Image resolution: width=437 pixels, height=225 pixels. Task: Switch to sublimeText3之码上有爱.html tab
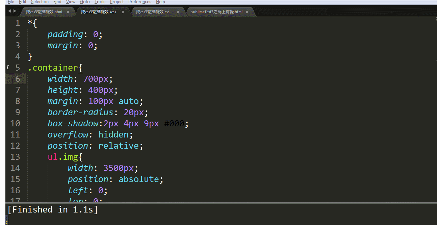click(217, 12)
